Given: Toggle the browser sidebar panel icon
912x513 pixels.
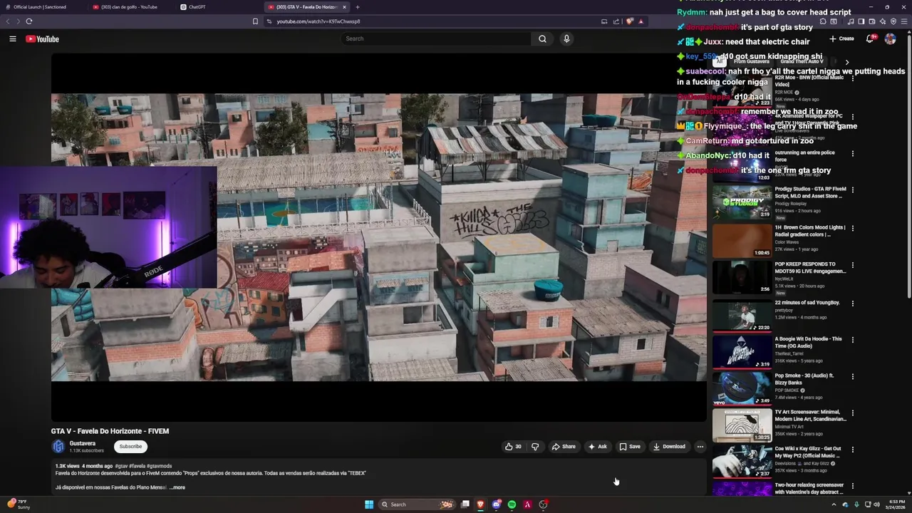Looking at the screenshot, I should pyautogui.click(x=861, y=21).
